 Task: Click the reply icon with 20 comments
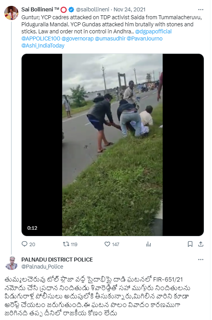[x=24, y=244]
